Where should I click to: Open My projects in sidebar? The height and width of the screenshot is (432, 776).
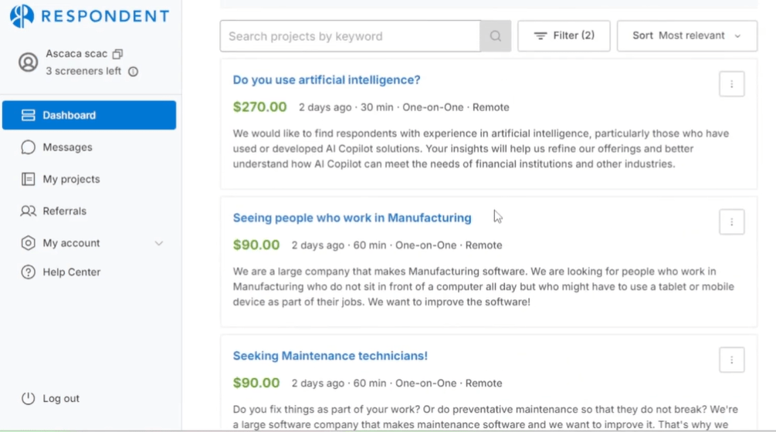(71, 179)
